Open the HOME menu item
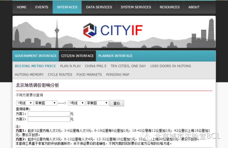This screenshot has height=148, width=228. coord(22,7)
